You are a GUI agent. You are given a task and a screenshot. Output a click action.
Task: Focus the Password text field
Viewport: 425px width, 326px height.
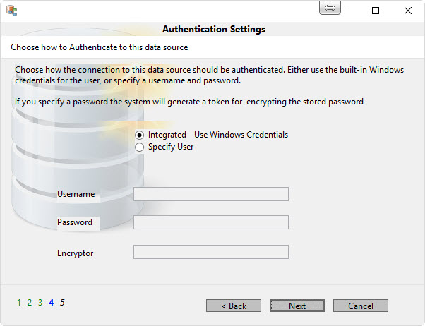point(211,222)
